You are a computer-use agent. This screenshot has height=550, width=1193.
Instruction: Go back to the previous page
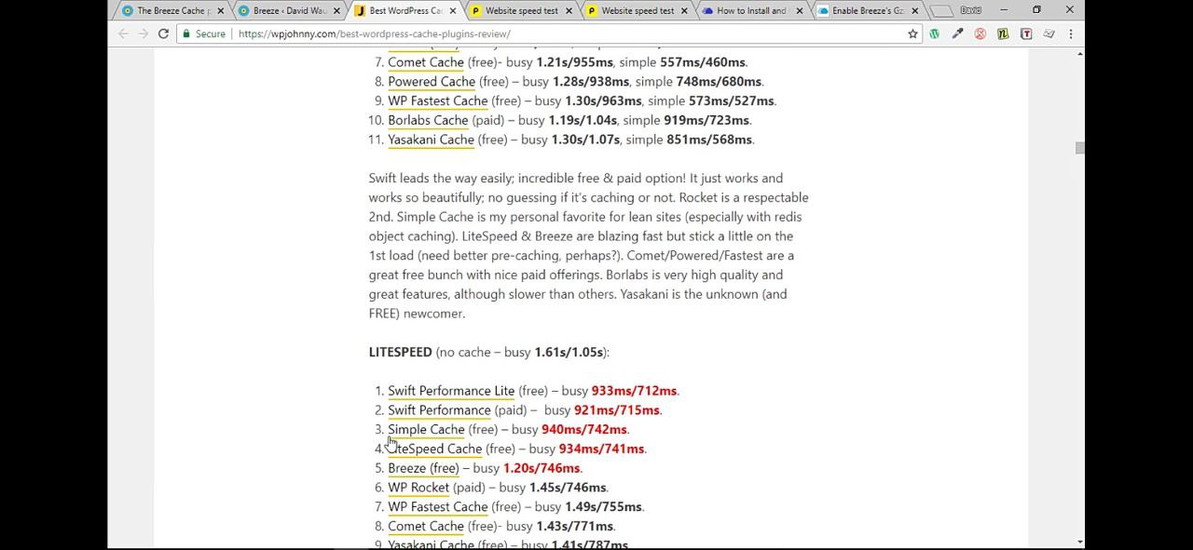coord(123,34)
